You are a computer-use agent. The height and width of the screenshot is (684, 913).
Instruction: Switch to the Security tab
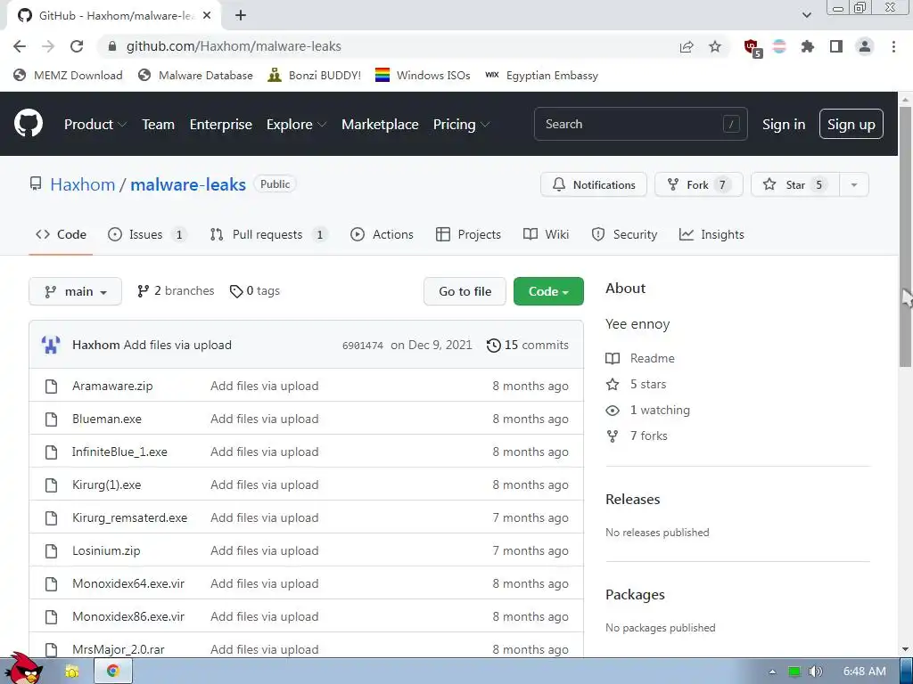point(624,235)
